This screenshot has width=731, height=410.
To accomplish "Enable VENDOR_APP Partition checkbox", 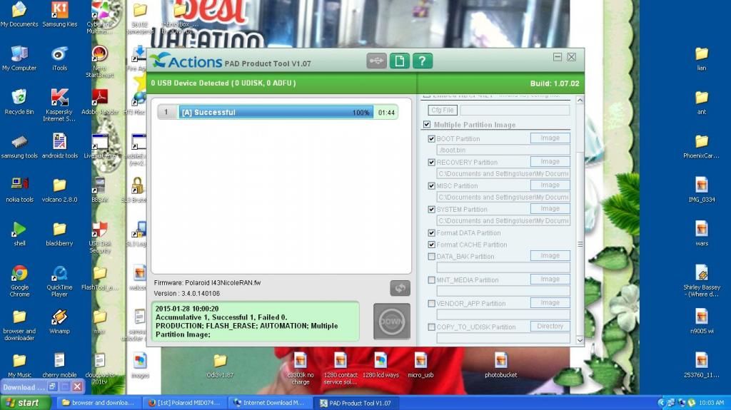I will click(x=432, y=303).
